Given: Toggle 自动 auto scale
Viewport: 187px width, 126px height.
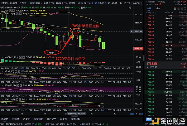Looking at the screenshot, I should click(x=141, y=114).
